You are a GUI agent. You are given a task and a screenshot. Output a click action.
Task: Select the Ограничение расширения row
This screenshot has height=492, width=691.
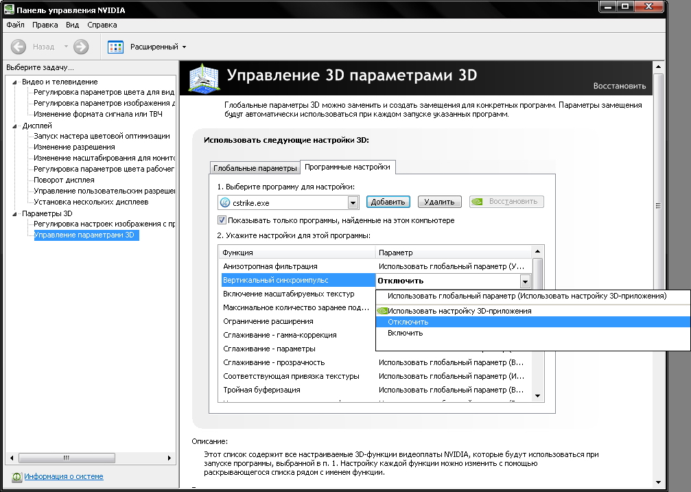(x=298, y=321)
